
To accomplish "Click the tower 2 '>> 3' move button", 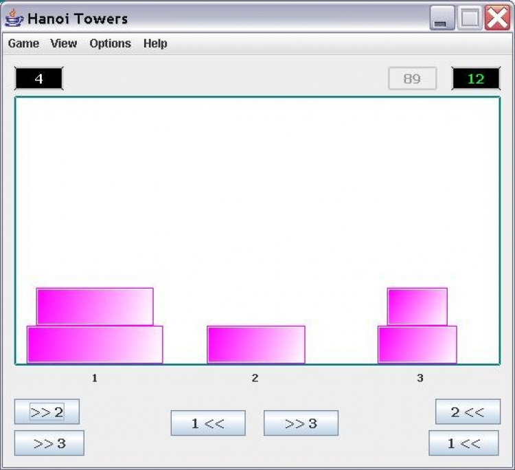I will [301, 423].
